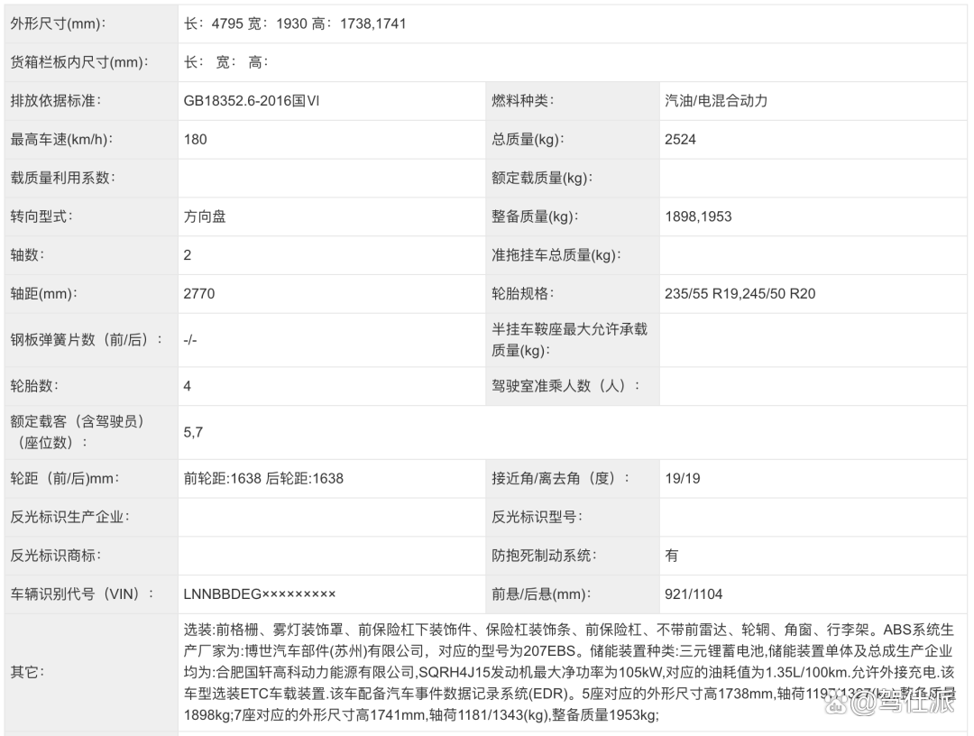Screen dimensions: 974x736
Task: Click the 接近角/离去角（度） label
Action: [560, 478]
